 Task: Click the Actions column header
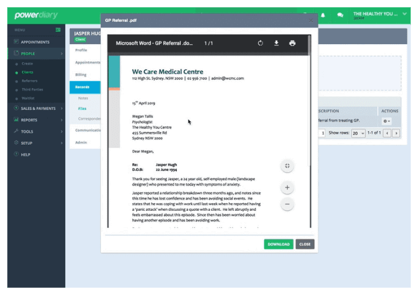pos(390,111)
